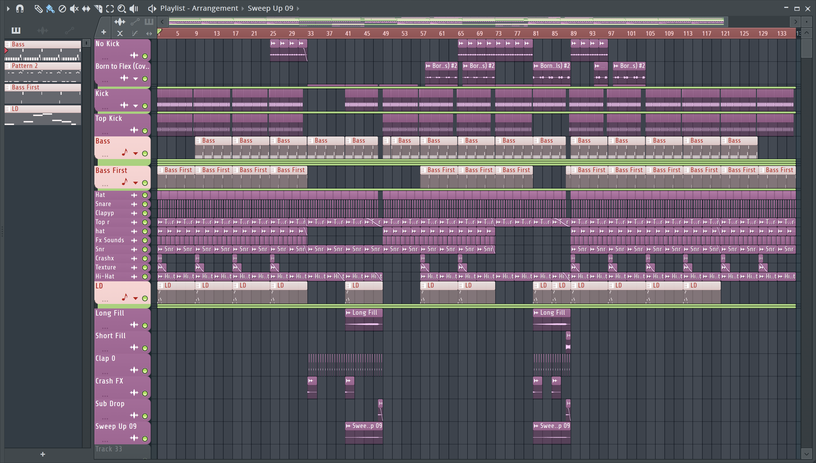Click the note icon on Bass track
Screen dimensions: 816x463
point(124,153)
